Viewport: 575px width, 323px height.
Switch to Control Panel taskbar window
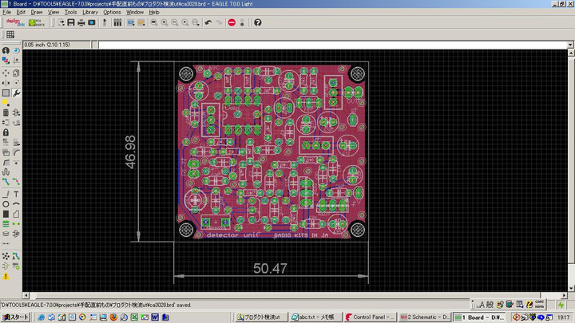point(371,317)
